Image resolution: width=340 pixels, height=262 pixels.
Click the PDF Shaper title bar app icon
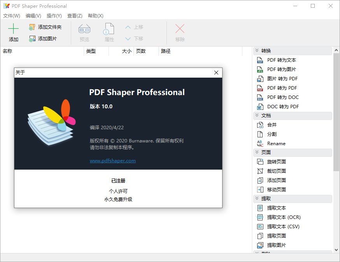(x=7, y=6)
